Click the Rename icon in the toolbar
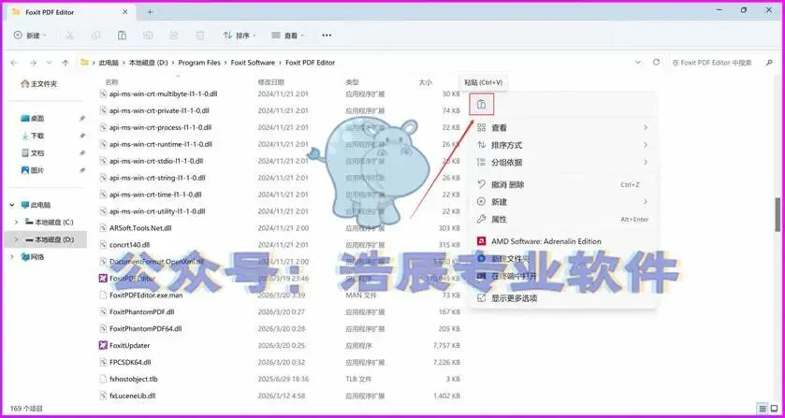The width and height of the screenshot is (785, 418). pyautogui.click(x=148, y=36)
